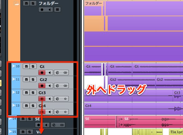
Task: Select the Gt3 track name
Action: 42,93
